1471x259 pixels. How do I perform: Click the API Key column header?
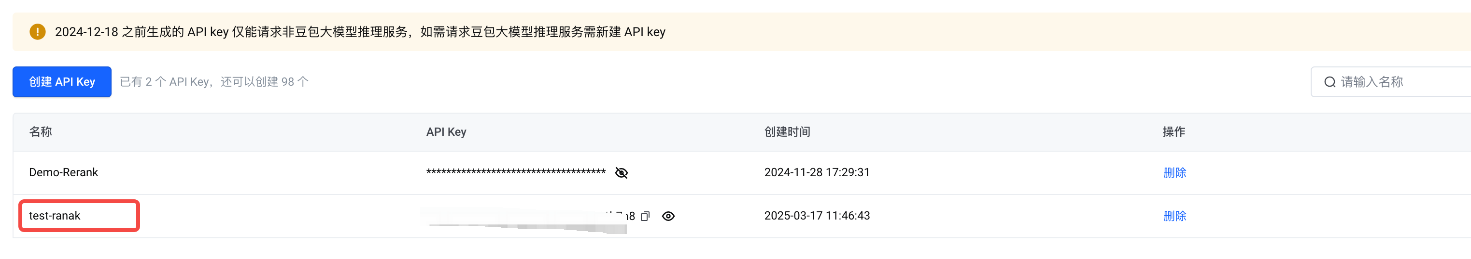click(x=446, y=132)
